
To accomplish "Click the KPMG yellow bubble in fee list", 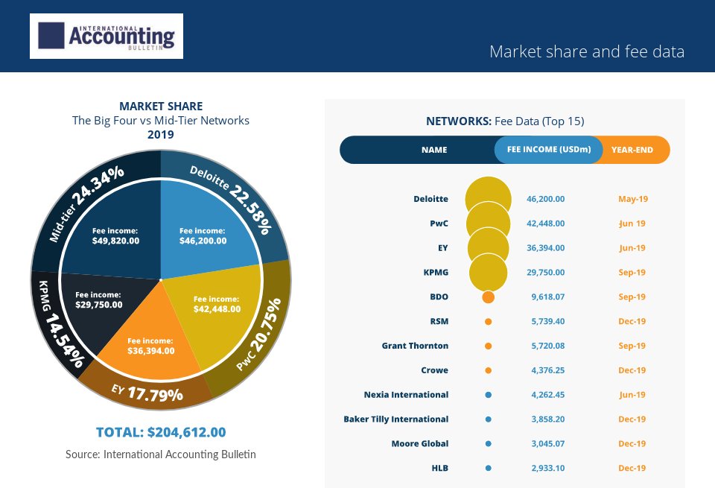I will point(489,273).
